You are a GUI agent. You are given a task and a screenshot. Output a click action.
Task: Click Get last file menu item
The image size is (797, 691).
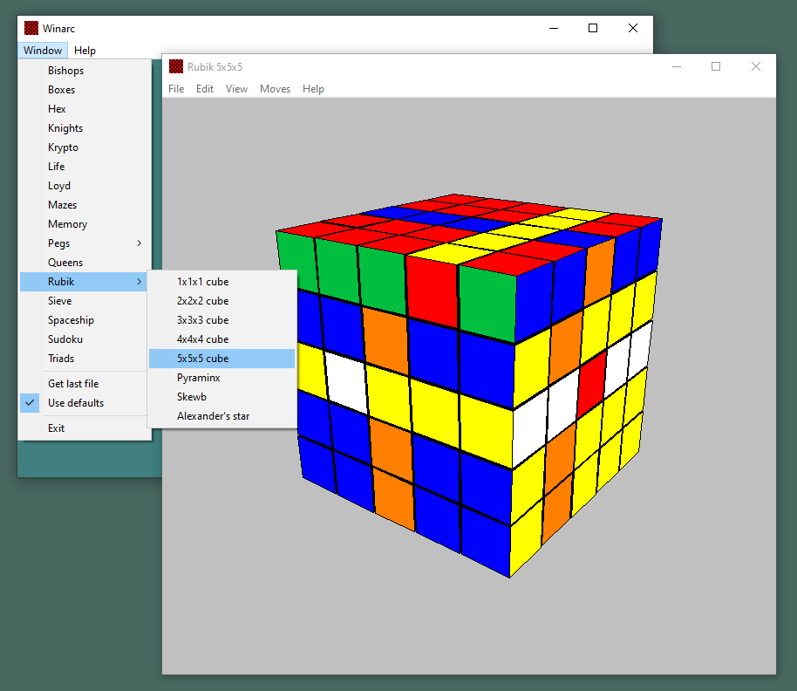[x=85, y=384]
